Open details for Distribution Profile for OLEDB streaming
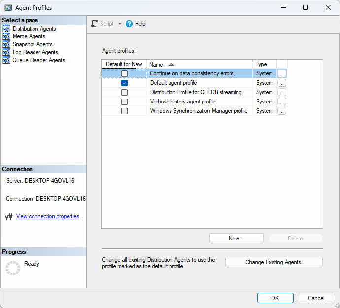 click(x=282, y=92)
